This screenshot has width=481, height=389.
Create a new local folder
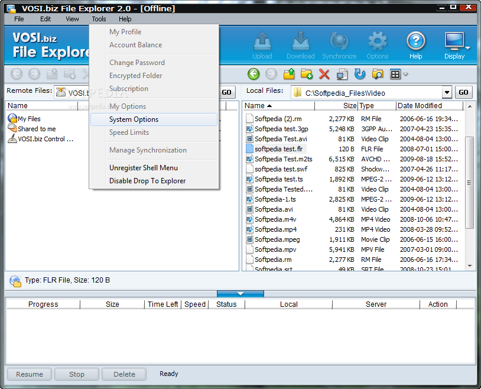[306, 74]
